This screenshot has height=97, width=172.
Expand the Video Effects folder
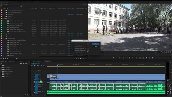pos(1,73)
